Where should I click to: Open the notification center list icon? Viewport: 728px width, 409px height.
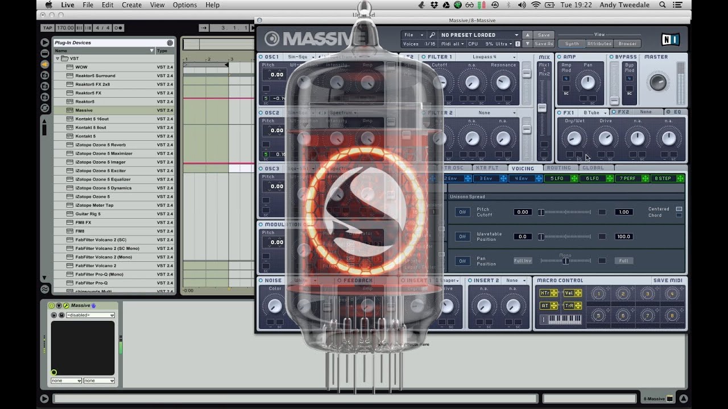click(678, 5)
